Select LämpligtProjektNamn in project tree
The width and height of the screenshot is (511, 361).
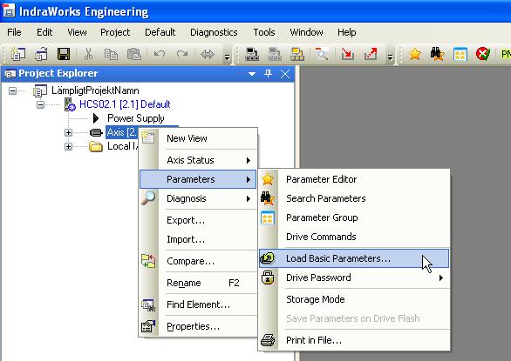point(95,90)
